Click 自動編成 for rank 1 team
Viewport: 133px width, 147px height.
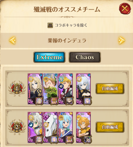110,88
